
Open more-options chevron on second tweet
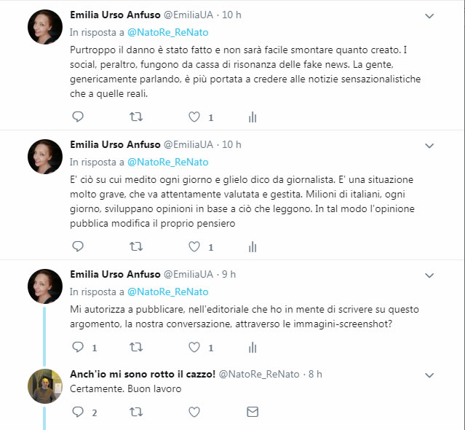click(x=429, y=145)
